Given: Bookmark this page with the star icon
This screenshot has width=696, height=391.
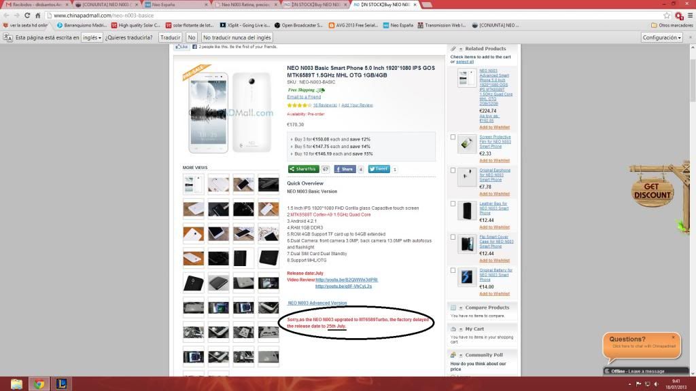Looking at the screenshot, I should tap(667, 15).
